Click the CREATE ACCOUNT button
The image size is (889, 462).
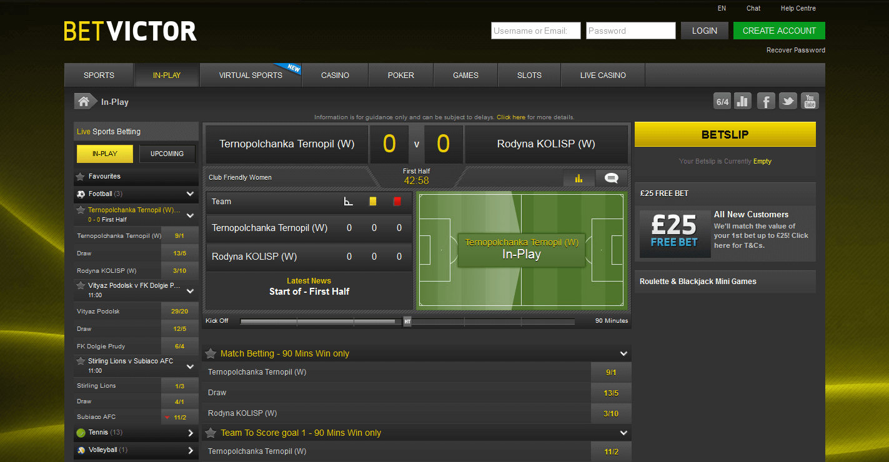coord(779,31)
